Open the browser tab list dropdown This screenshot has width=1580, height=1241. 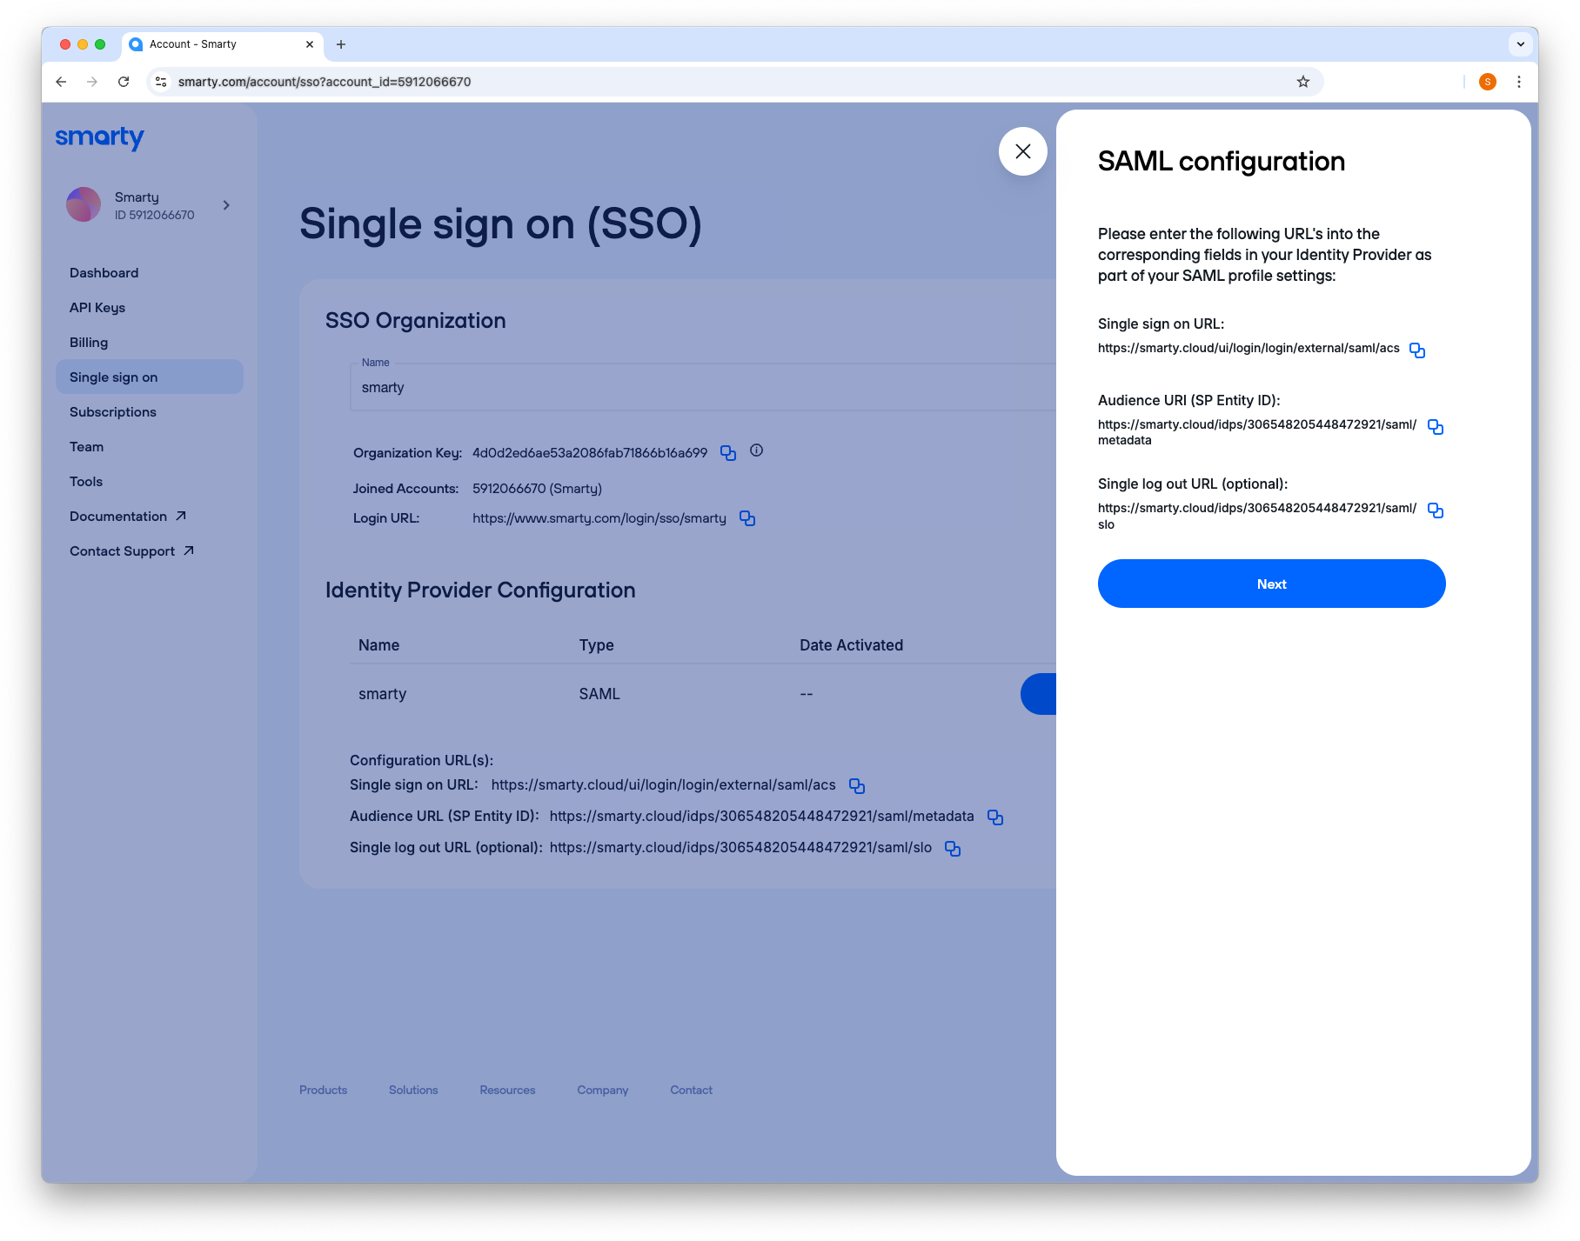[x=1520, y=44]
